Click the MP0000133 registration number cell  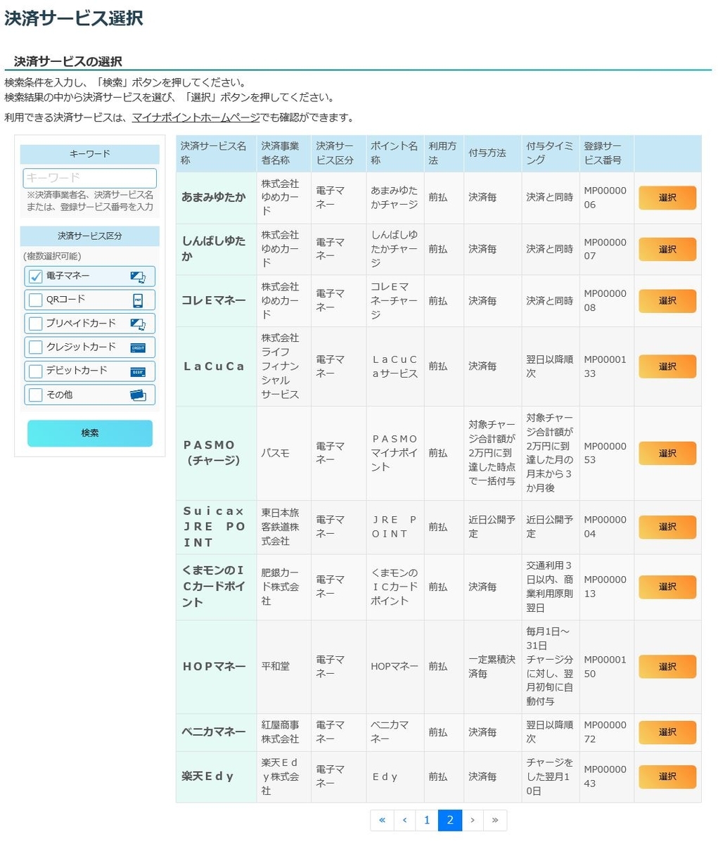607,366
